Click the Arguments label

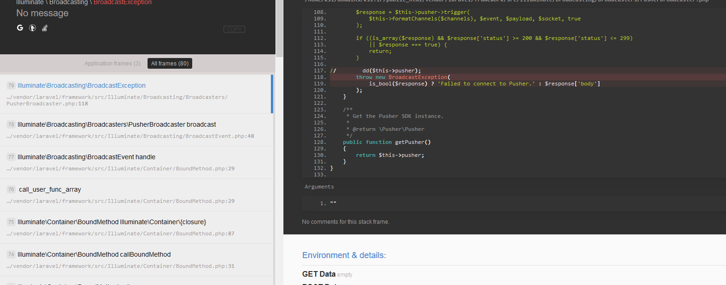(x=319, y=187)
